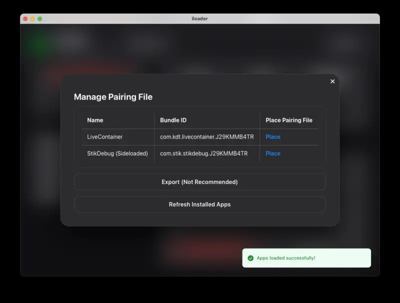The width and height of the screenshot is (400, 303).
Task: Click the Manage Pairing File heading
Action: (x=113, y=97)
